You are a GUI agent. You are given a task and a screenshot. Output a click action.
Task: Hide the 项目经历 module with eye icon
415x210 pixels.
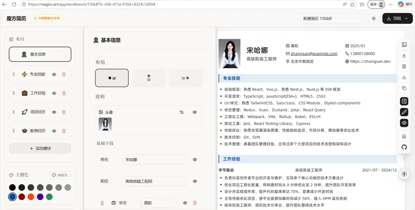pyautogui.click(x=54, y=112)
